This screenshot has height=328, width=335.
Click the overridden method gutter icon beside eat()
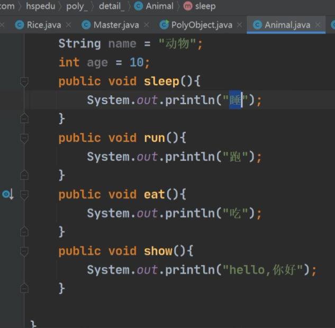tap(8, 194)
